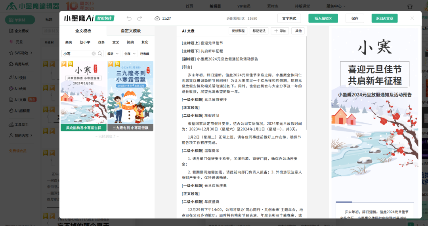Open 视频教程
The width and height of the screenshot is (428, 226).
coord(238,31)
